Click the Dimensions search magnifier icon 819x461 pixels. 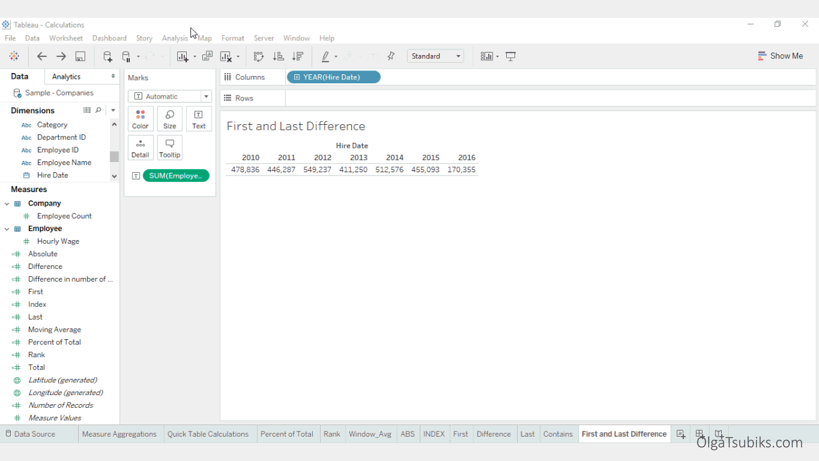pos(99,110)
